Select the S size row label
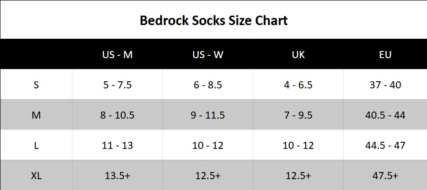The image size is (427, 190). [36, 85]
